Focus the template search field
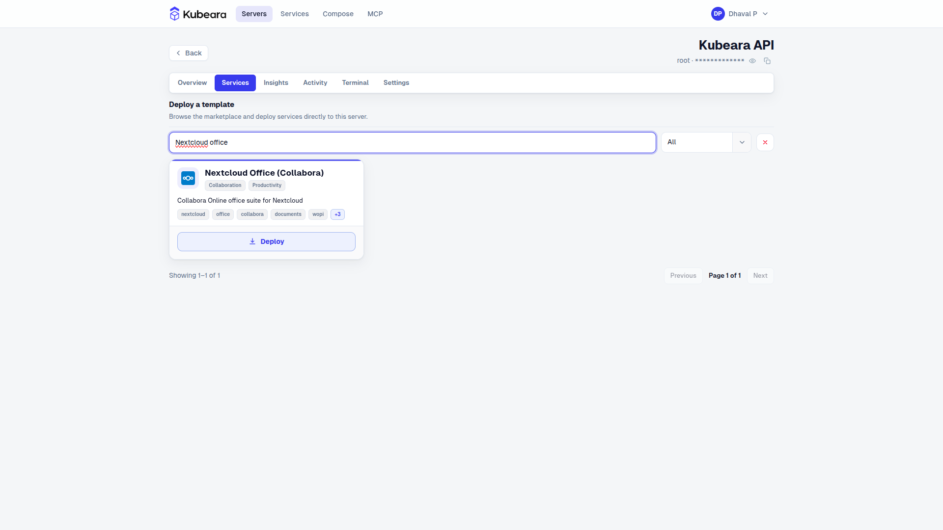The height and width of the screenshot is (530, 943). [413, 142]
